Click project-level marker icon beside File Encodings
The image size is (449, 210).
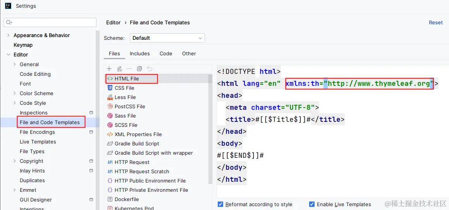click(91, 132)
